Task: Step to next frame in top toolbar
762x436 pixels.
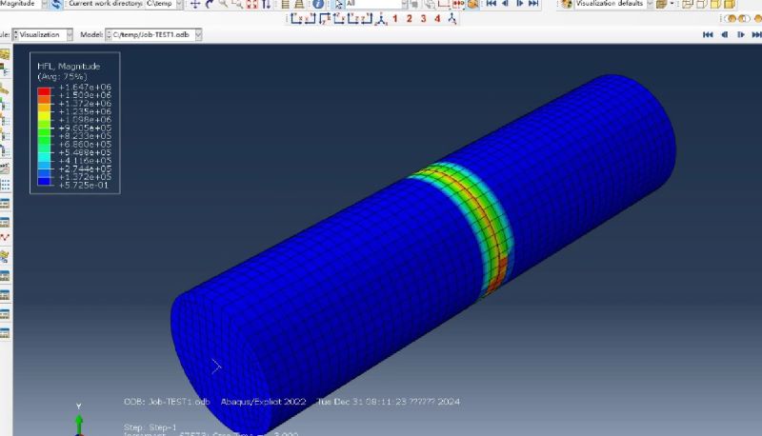Action: (519, 4)
